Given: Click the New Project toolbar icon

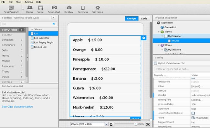Looking at the screenshot, I should pyautogui.click(x=11, y=8).
